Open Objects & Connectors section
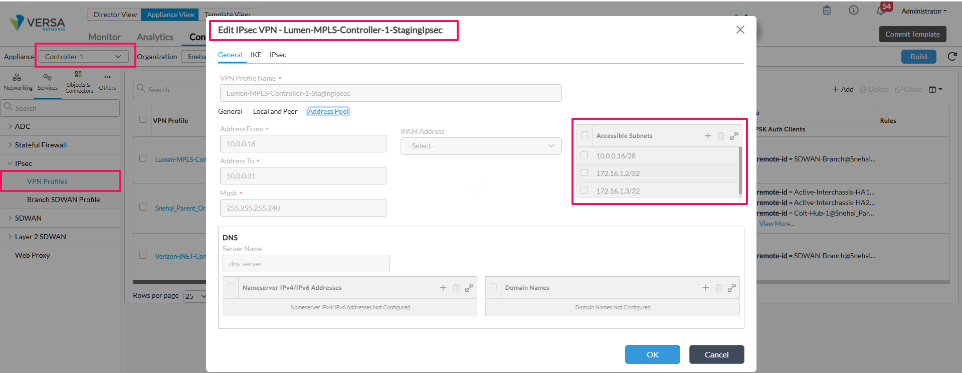Viewport: 962px width, 373px height. [x=79, y=82]
